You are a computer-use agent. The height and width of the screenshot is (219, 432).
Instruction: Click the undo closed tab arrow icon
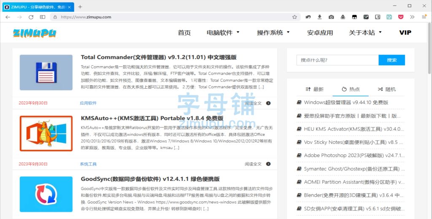308,17
